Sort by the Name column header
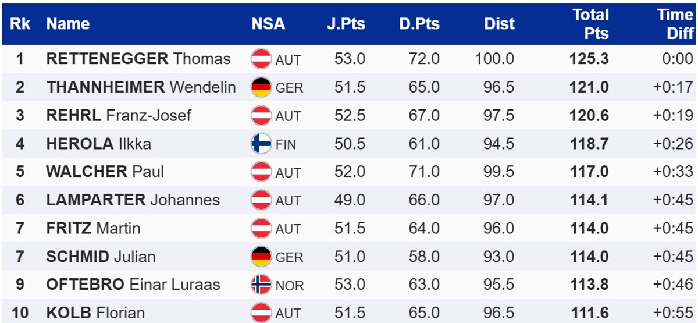698x323 pixels. 68,24
